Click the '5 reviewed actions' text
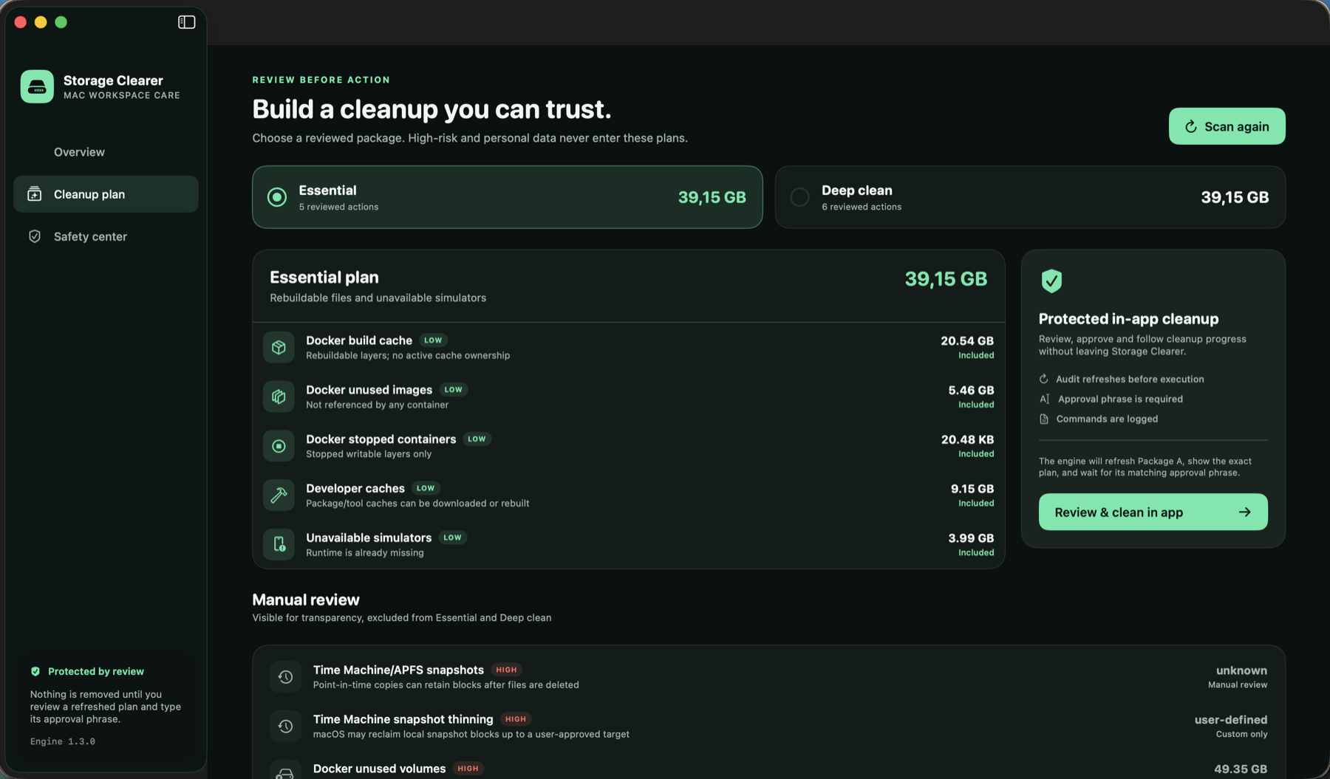This screenshot has width=1330, height=779. (x=338, y=207)
